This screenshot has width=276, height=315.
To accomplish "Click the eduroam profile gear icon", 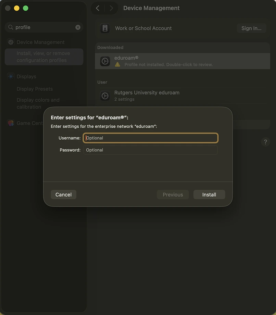I will pyautogui.click(x=105, y=61).
